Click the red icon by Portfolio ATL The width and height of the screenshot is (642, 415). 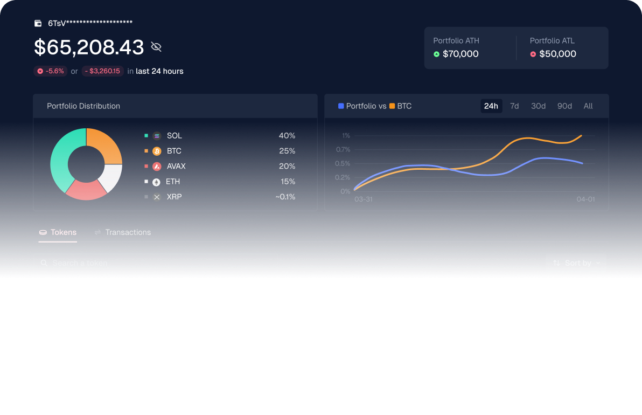coord(533,54)
